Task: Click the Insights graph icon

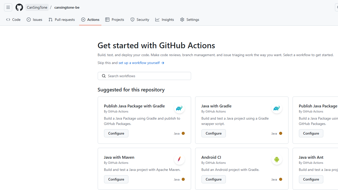Action: point(157,20)
